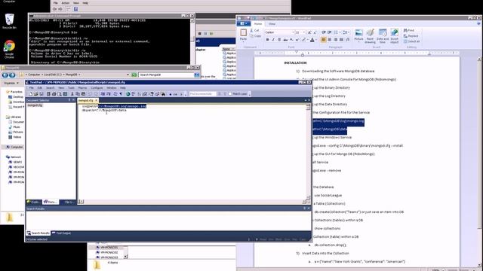Select mongod.cfg in TextPad Document Selector
This screenshot has width=483, height=271.
35,105
